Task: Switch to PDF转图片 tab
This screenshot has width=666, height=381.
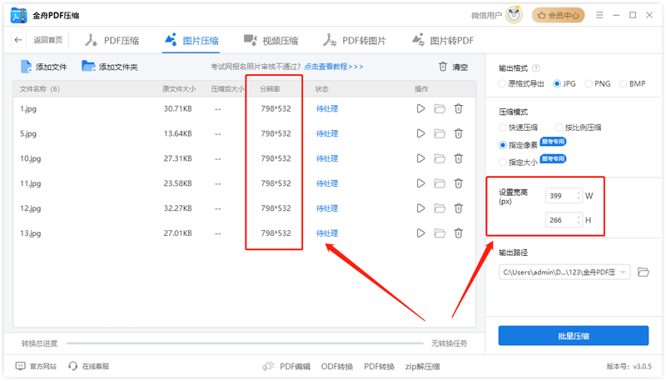Action: (355, 40)
